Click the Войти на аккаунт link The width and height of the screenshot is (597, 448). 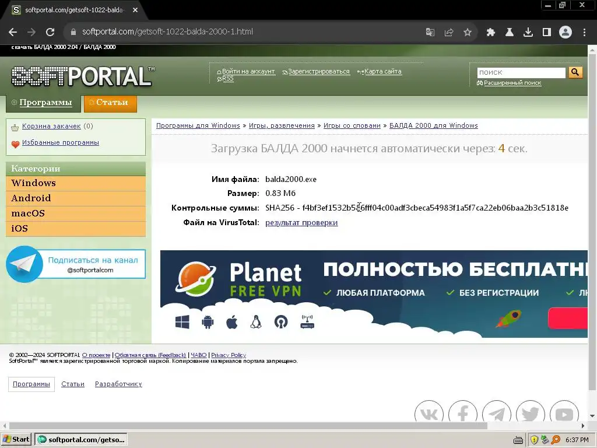tap(248, 71)
